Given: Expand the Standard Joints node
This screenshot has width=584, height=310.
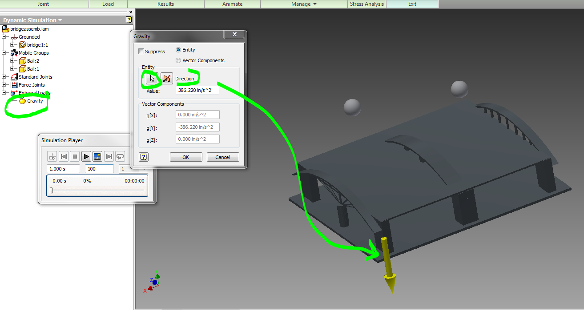Looking at the screenshot, I should (x=4, y=77).
